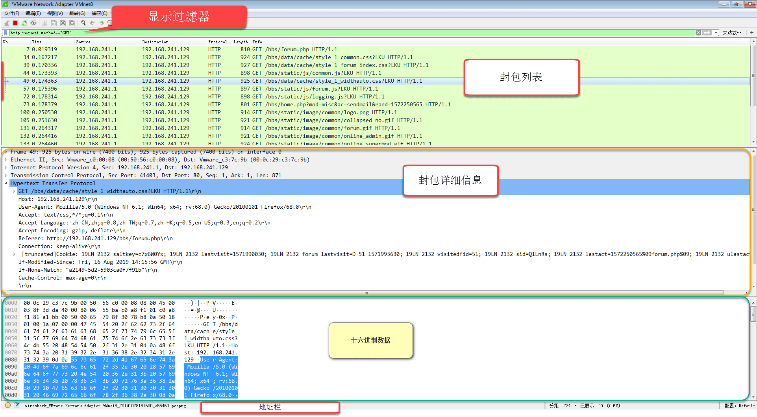Clear the display filter with X icon
Image resolution: width=757 pixels, height=417 pixels.
(x=698, y=33)
